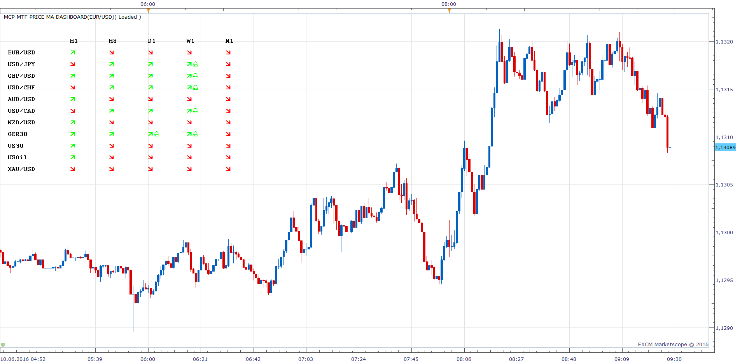Click the red down arrow for GBP/USD M1
Viewport: 740px width, 364px height.
click(228, 76)
